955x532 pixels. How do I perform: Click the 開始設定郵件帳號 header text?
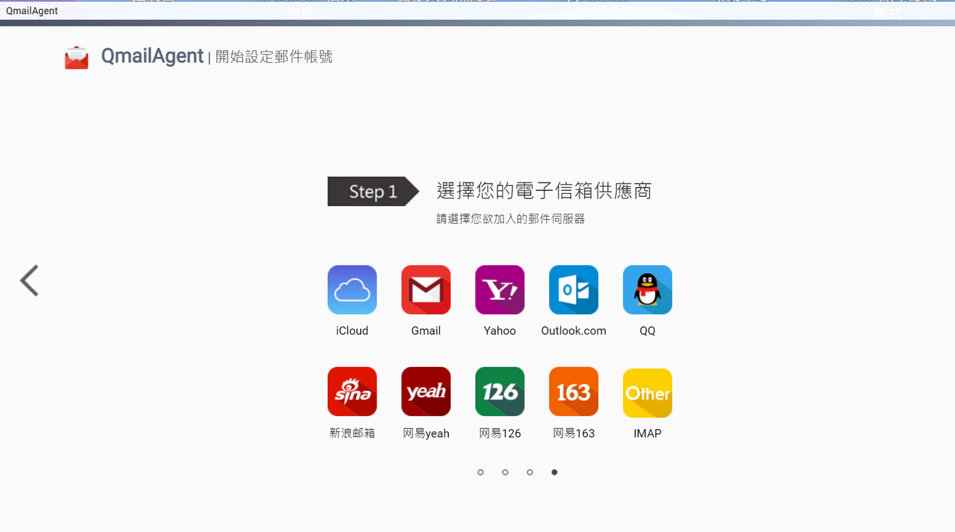point(274,57)
